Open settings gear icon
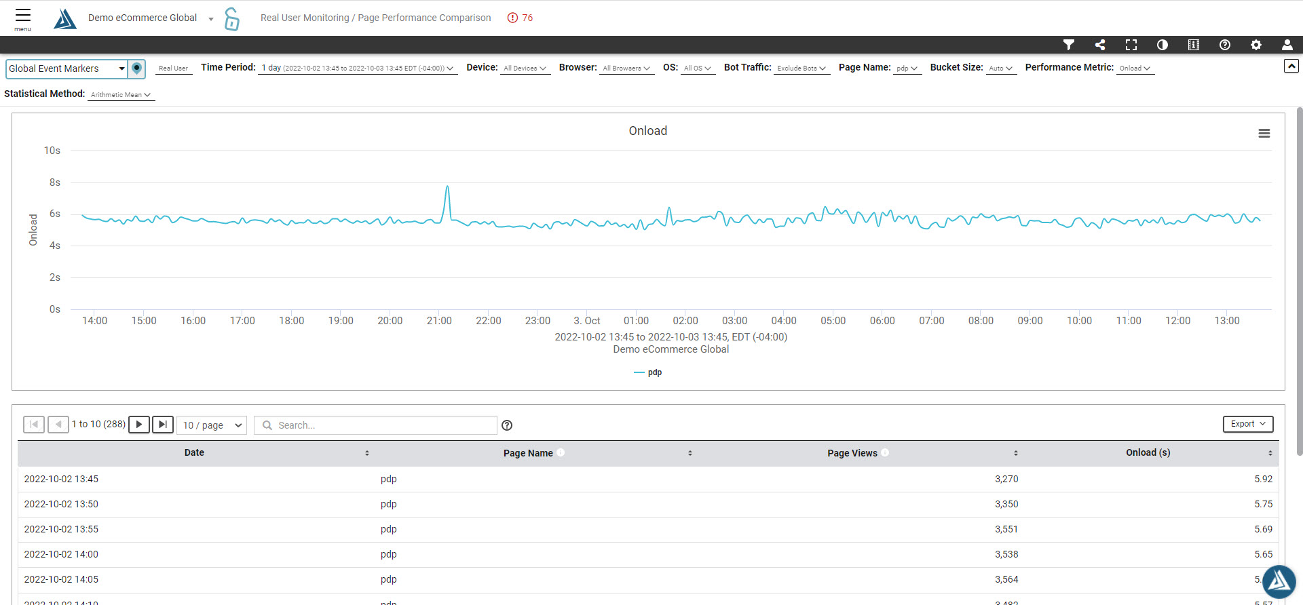 [1256, 45]
